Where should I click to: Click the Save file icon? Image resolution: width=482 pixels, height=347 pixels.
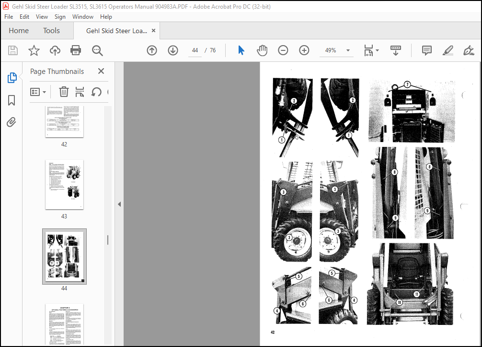(x=13, y=50)
